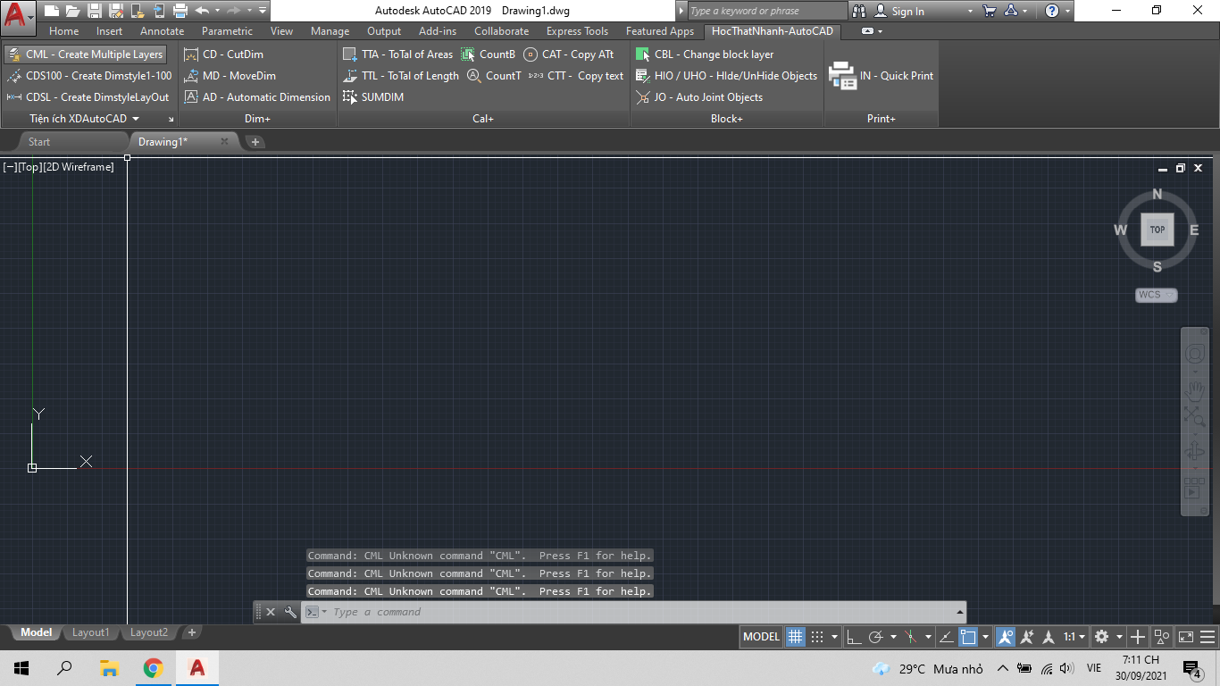Run CDSL - Create DimstyleLayOut tool
Screen dimensions: 1220x686
(88, 97)
